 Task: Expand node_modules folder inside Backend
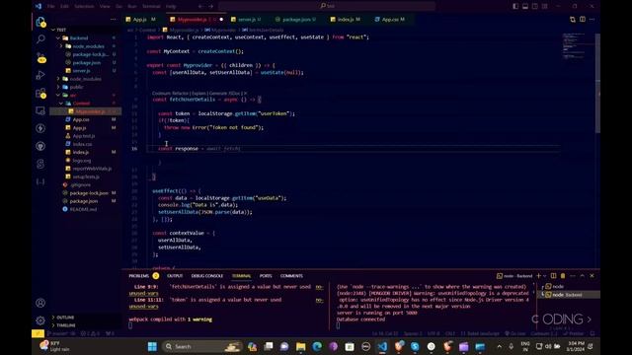coord(88,46)
